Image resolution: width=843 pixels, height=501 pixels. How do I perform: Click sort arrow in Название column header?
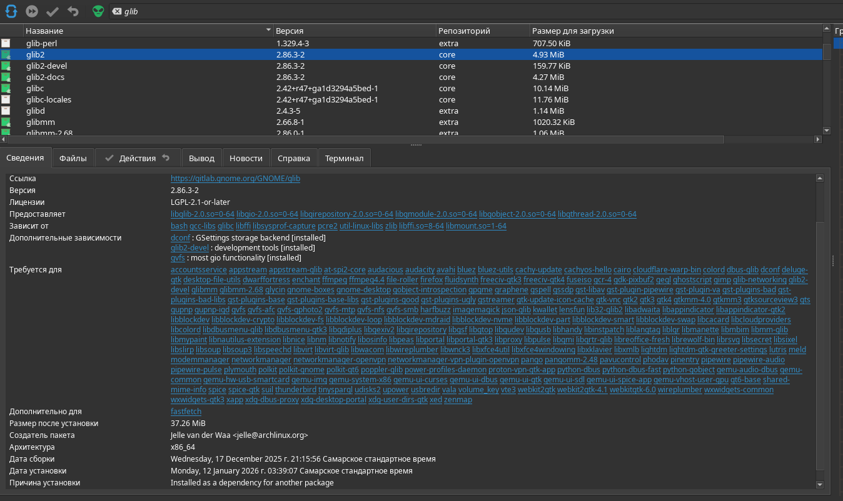[268, 31]
